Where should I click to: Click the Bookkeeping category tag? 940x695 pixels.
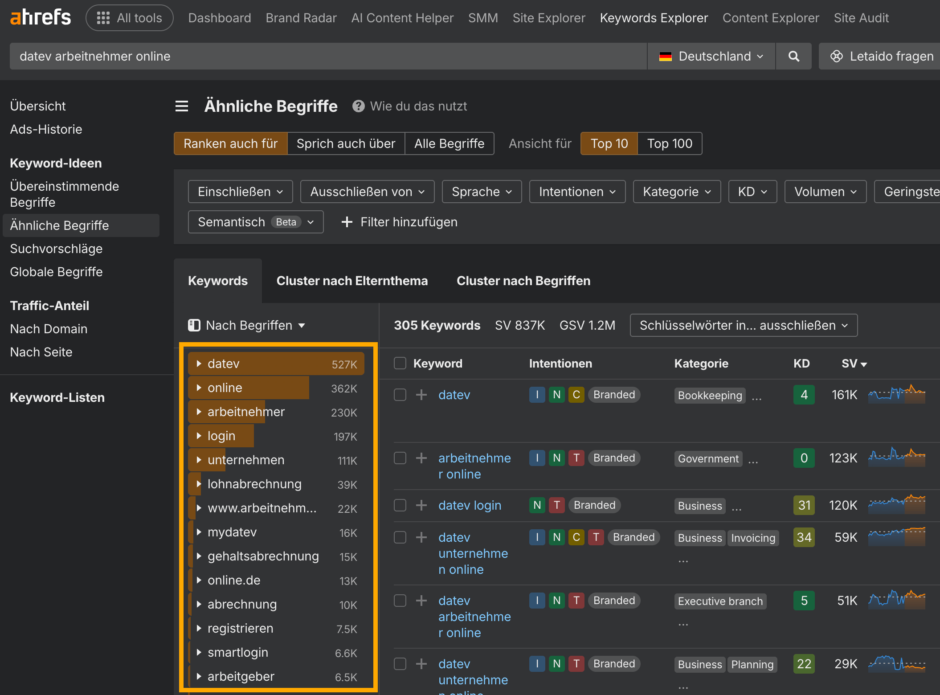pyautogui.click(x=710, y=395)
